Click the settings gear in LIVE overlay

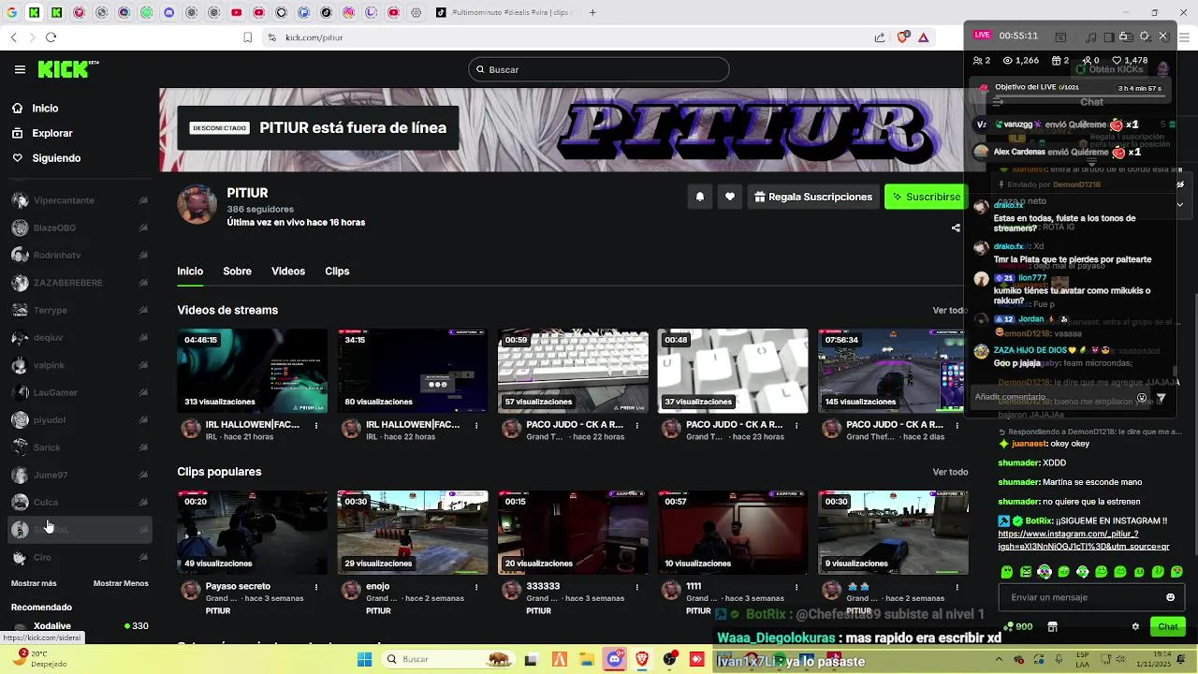[x=1144, y=37]
